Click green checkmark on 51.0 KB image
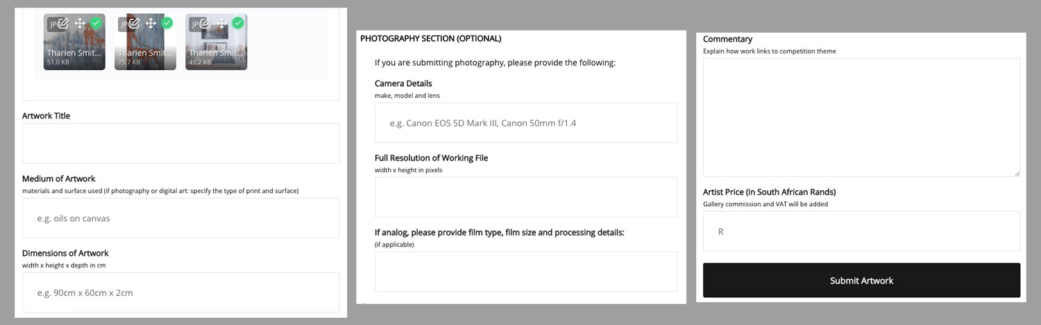 tap(96, 23)
